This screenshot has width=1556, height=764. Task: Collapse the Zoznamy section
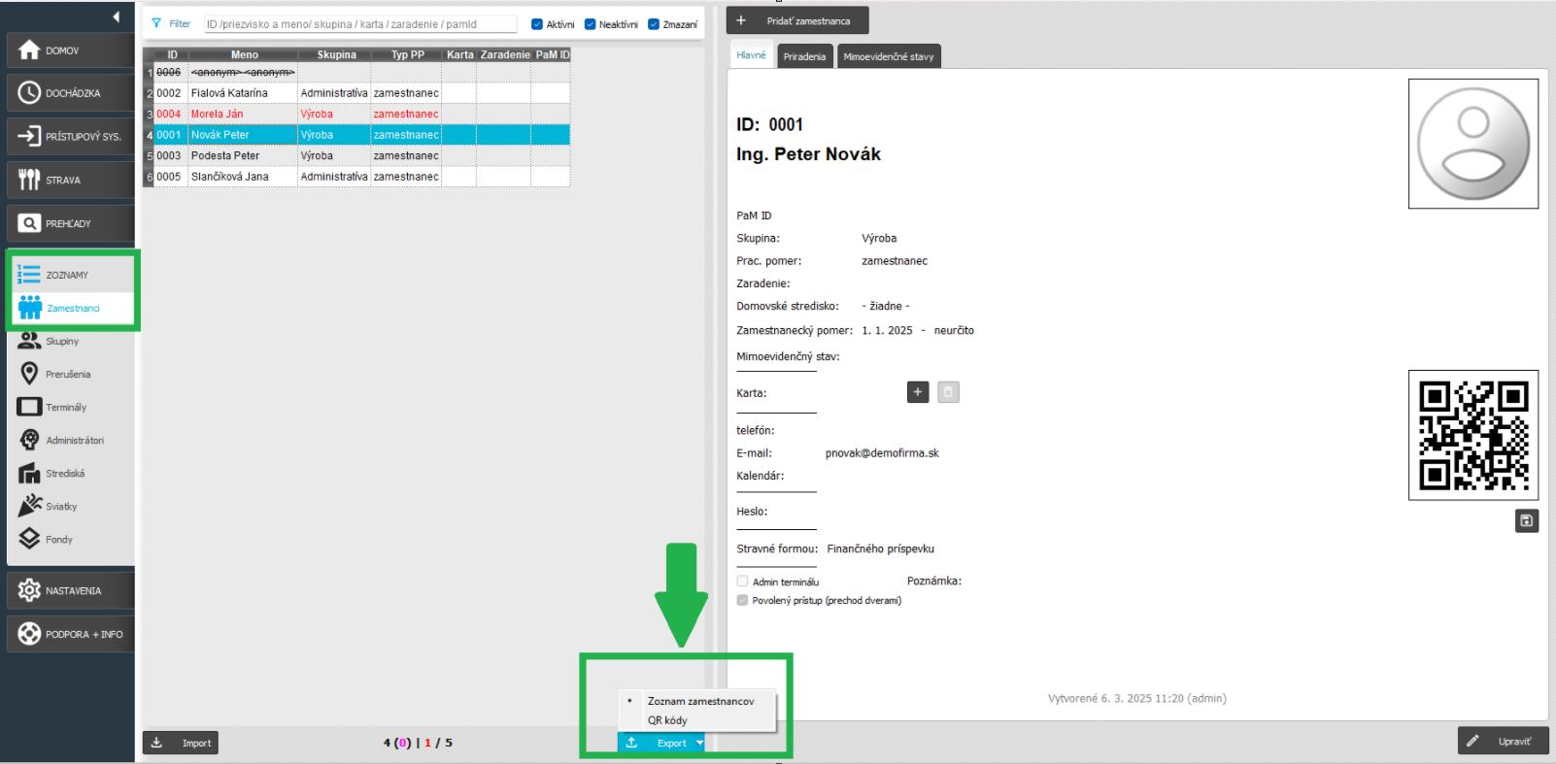click(66, 275)
